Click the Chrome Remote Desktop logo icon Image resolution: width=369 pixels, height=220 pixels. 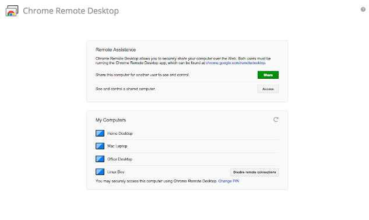point(12,11)
